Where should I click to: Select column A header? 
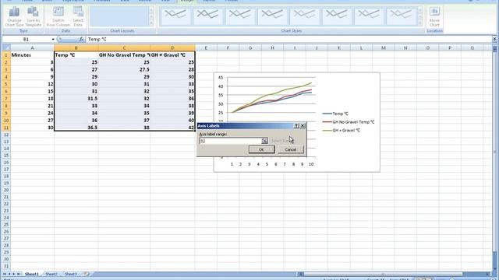32,48
